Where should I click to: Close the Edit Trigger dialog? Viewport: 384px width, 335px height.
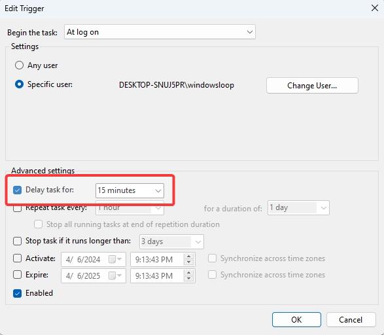(374, 8)
